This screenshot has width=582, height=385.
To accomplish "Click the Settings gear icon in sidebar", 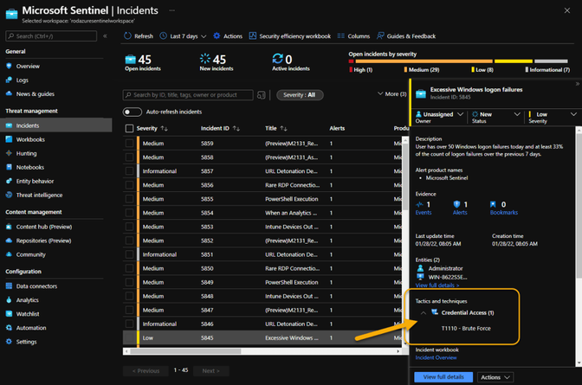I will 9,342.
